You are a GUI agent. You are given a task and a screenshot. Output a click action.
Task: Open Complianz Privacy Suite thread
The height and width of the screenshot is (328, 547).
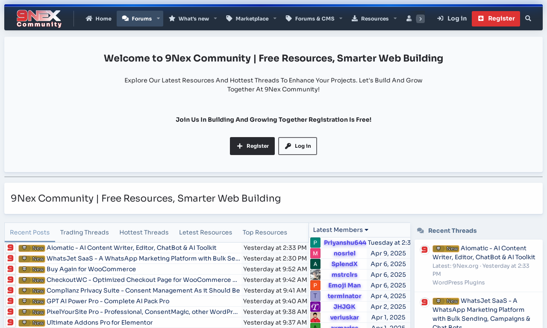(x=143, y=290)
